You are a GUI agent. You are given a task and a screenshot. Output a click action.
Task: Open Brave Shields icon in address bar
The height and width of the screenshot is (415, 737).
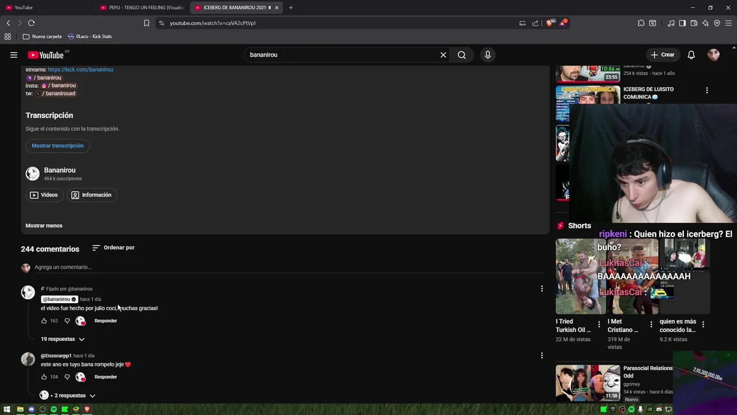tap(549, 23)
